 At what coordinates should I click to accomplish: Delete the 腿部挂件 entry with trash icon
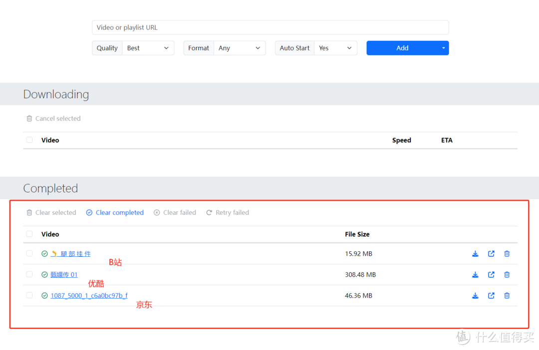507,254
